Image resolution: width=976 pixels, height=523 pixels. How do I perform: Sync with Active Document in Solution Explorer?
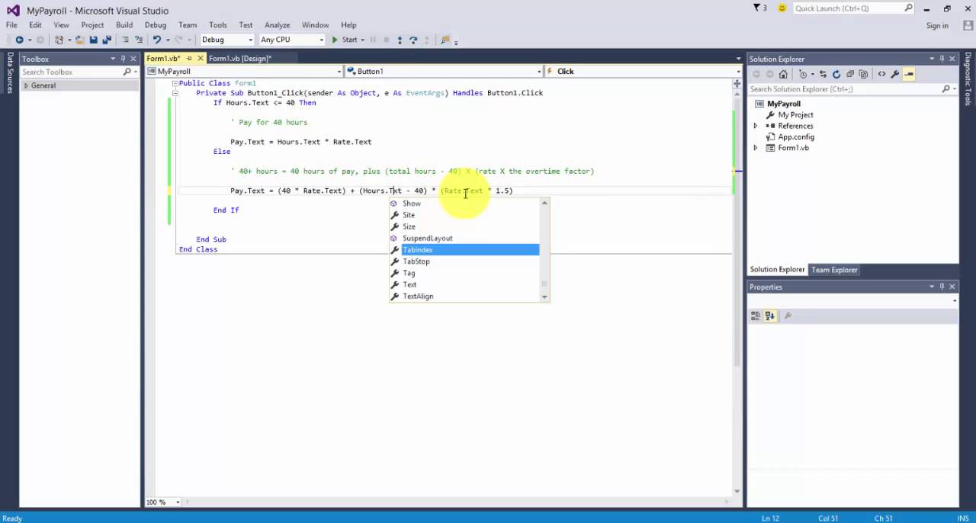823,74
